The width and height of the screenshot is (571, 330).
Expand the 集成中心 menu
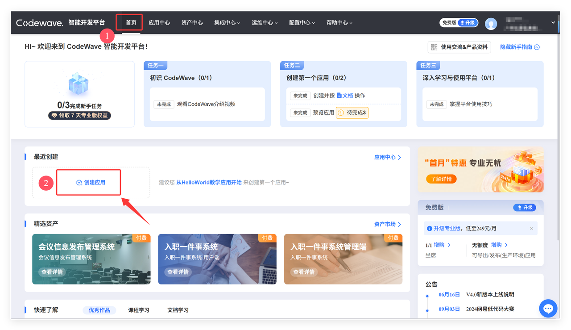click(227, 23)
